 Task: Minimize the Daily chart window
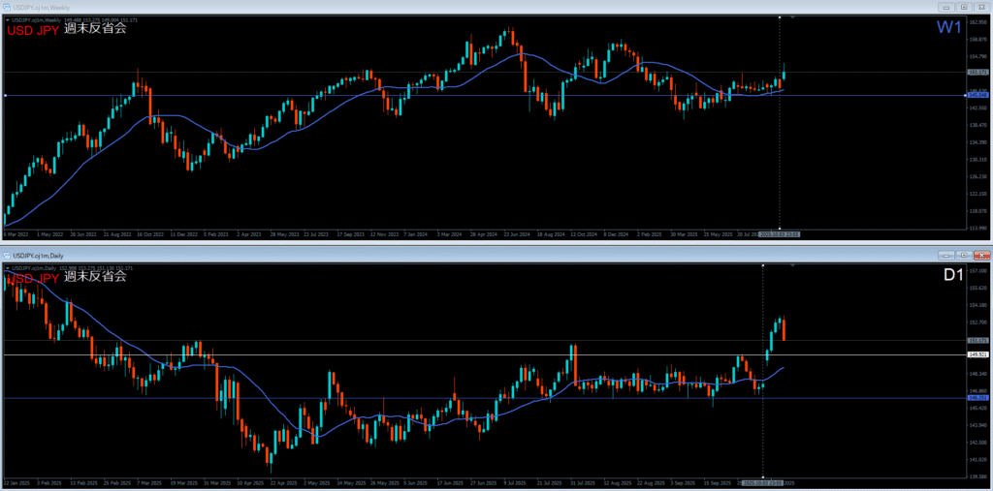coord(945,254)
